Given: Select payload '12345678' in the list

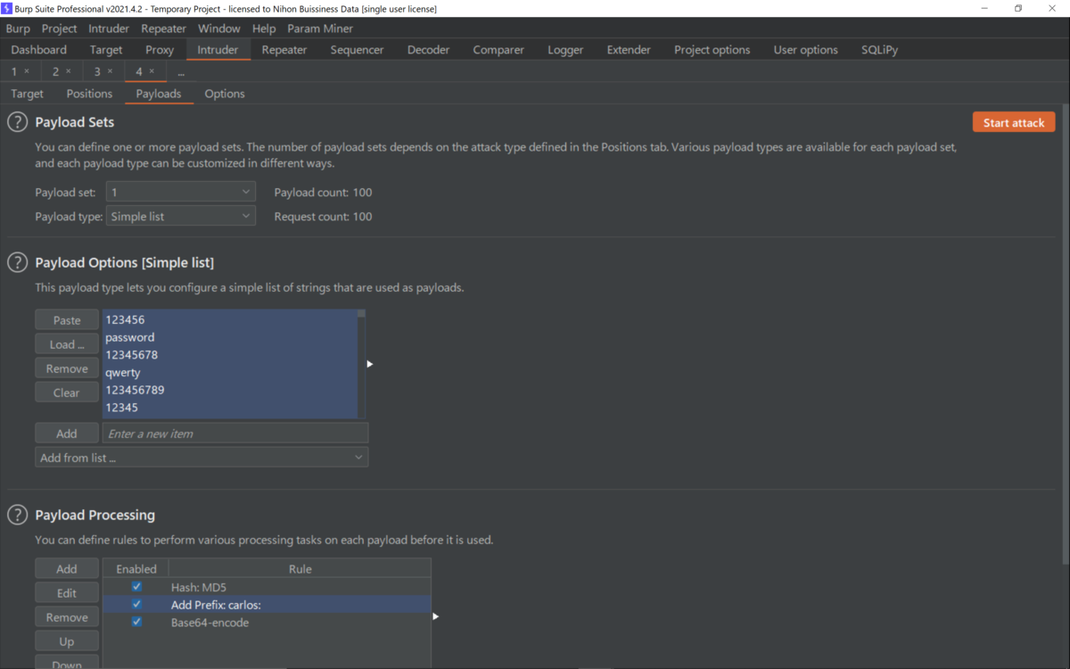Looking at the screenshot, I should click(x=230, y=355).
